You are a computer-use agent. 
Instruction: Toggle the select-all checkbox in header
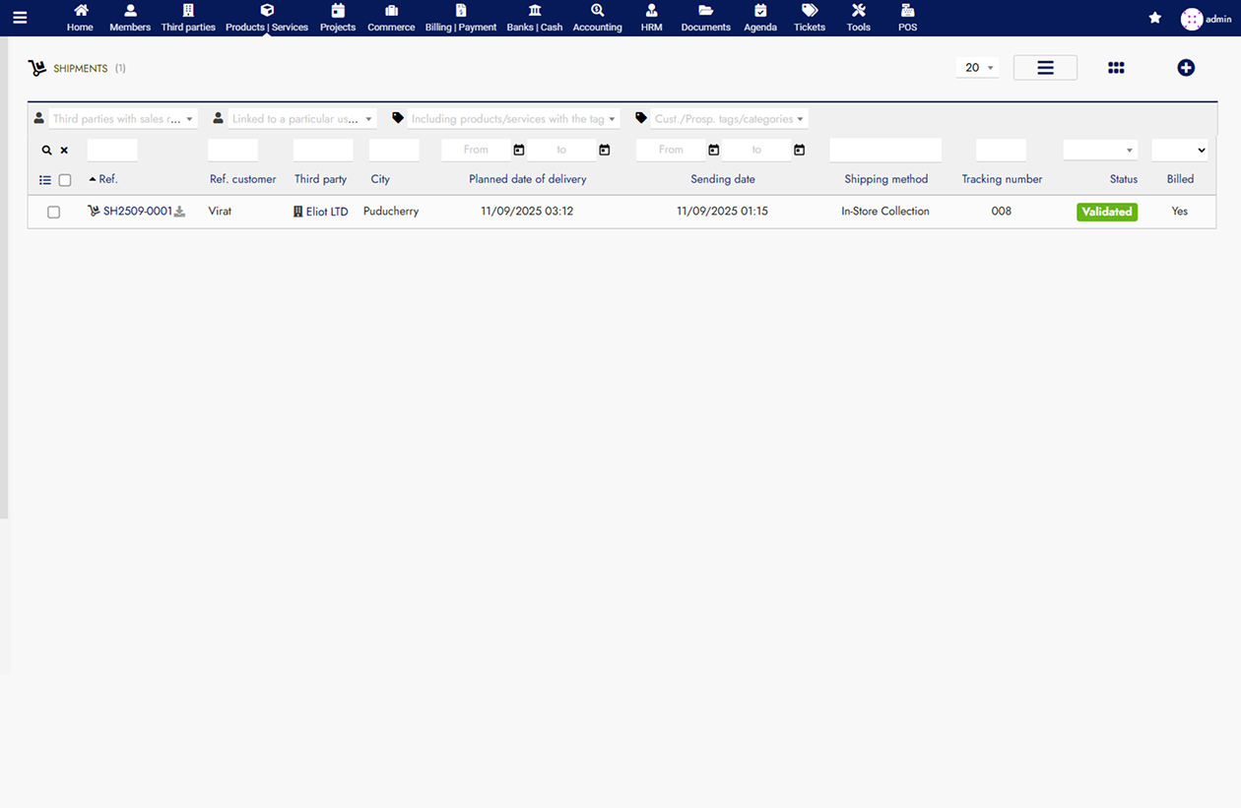coord(65,180)
